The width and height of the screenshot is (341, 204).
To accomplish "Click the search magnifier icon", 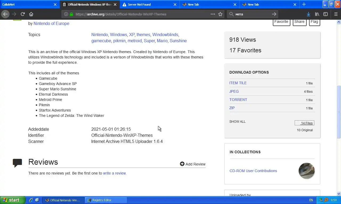I will (231, 14).
